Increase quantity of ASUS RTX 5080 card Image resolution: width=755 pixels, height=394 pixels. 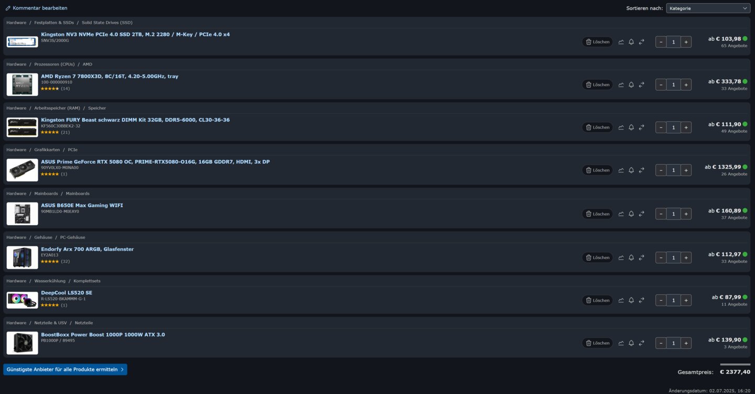(686, 170)
